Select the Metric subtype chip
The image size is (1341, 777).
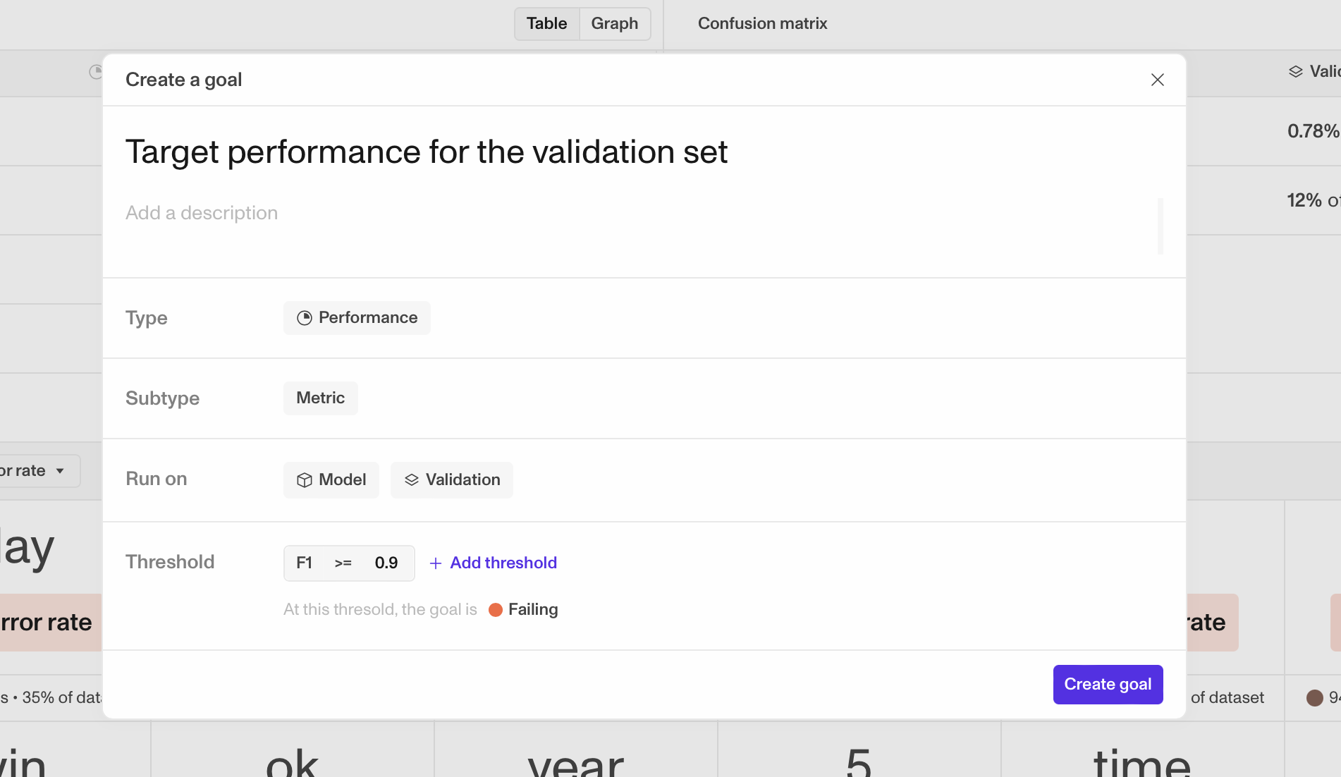(320, 398)
